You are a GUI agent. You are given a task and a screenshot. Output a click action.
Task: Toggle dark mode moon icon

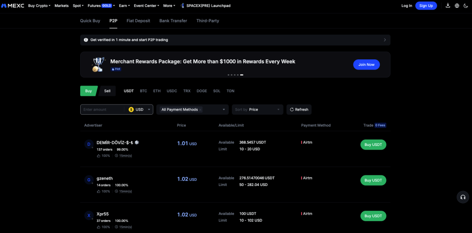coord(466,6)
